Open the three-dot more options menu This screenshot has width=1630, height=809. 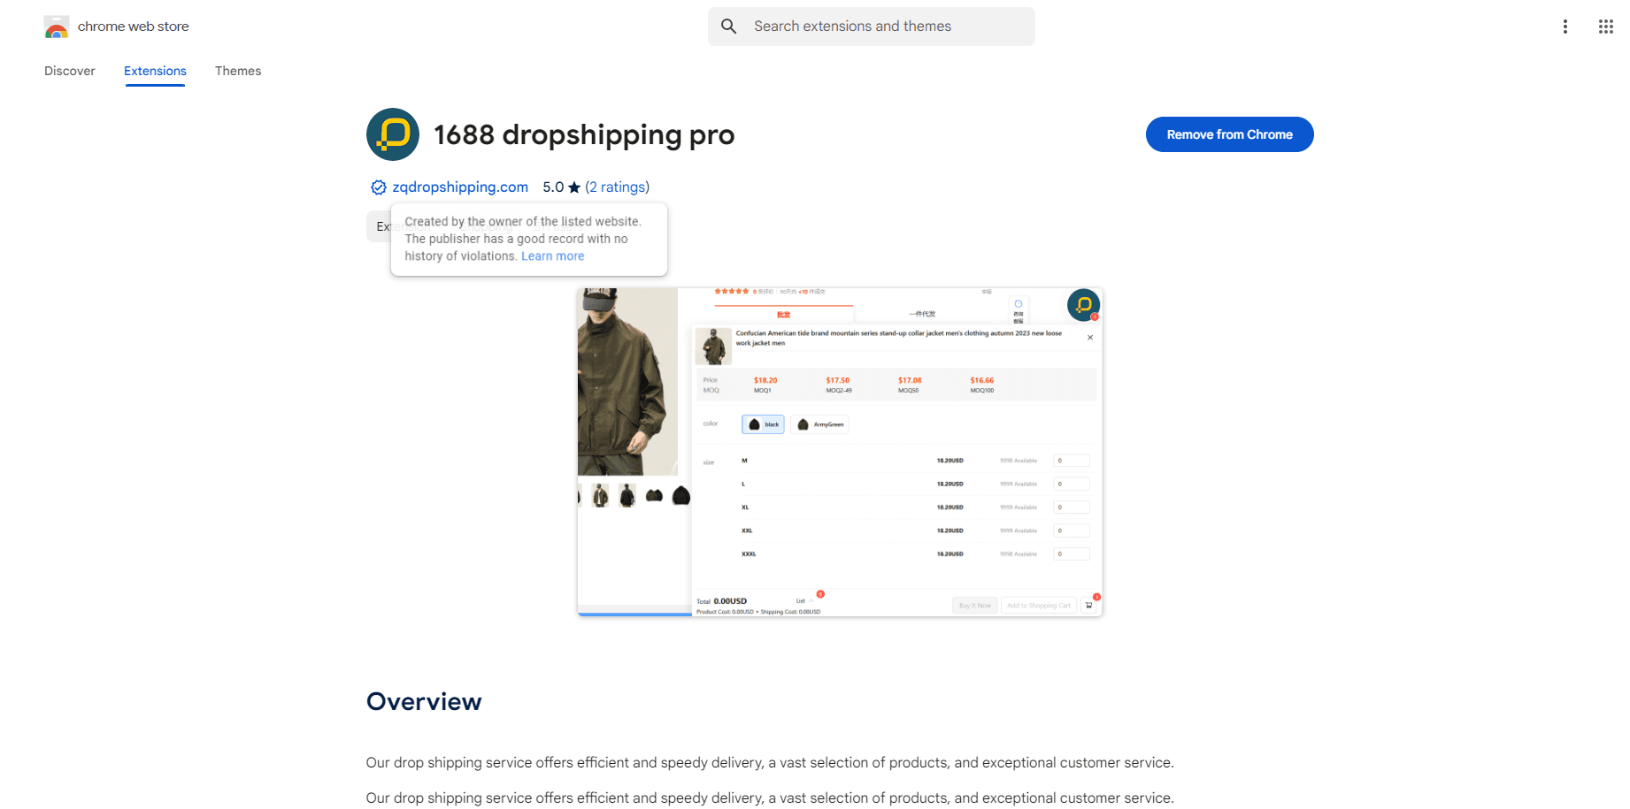click(x=1565, y=27)
